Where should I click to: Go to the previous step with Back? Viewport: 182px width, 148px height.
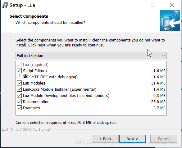pos(105,139)
